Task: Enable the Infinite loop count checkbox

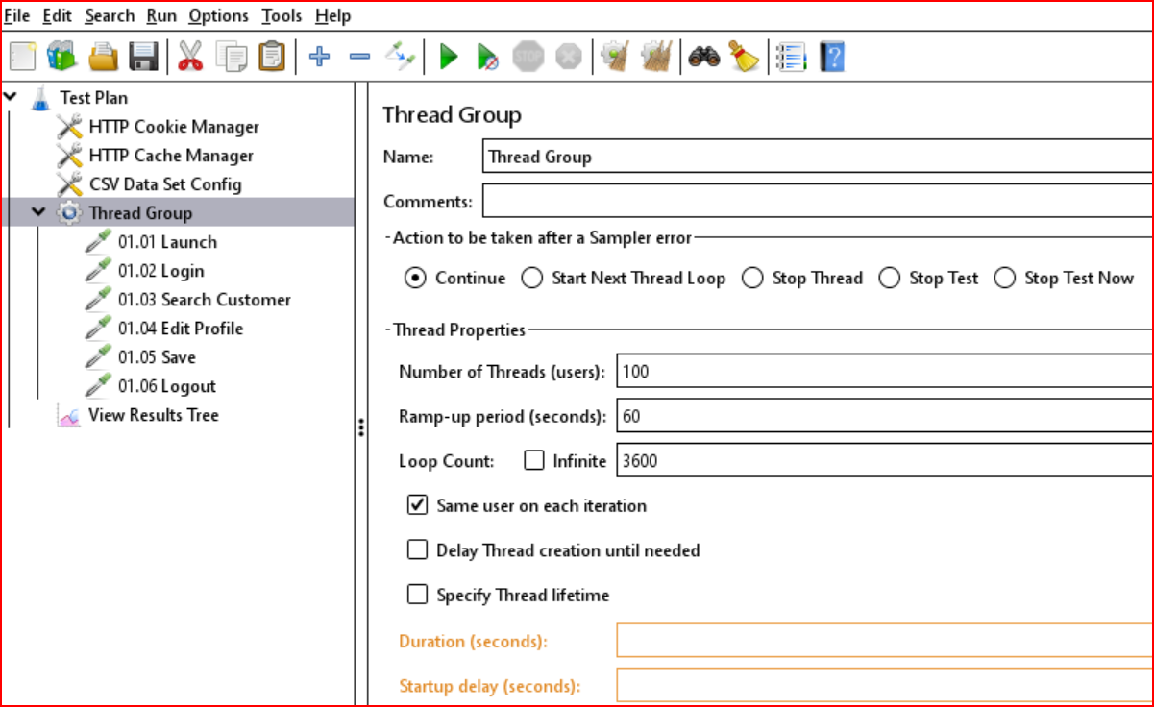Action: pyautogui.click(x=534, y=459)
